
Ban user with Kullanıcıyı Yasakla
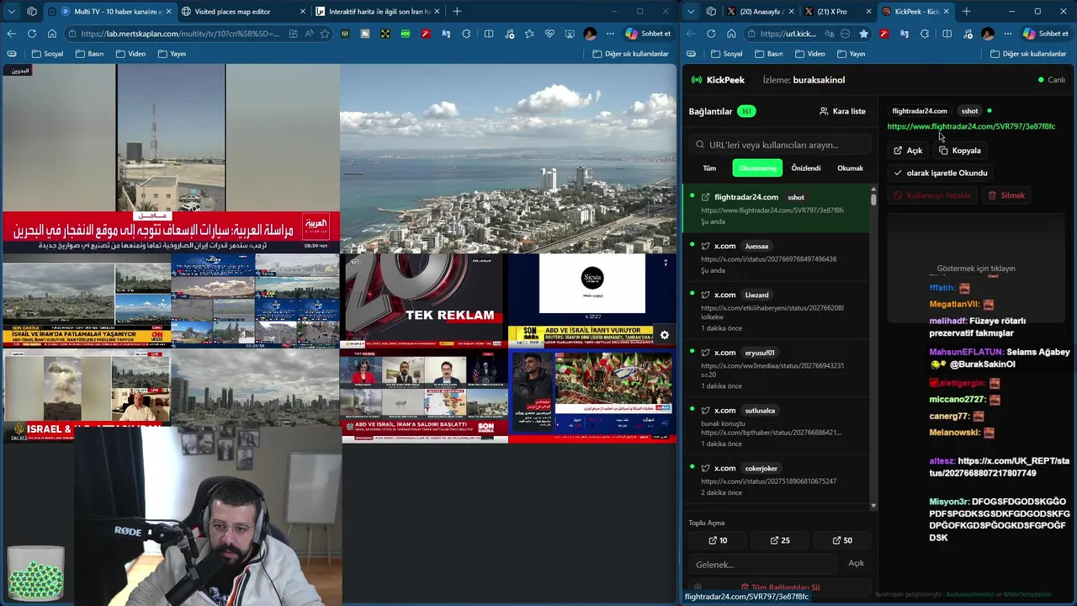(932, 195)
